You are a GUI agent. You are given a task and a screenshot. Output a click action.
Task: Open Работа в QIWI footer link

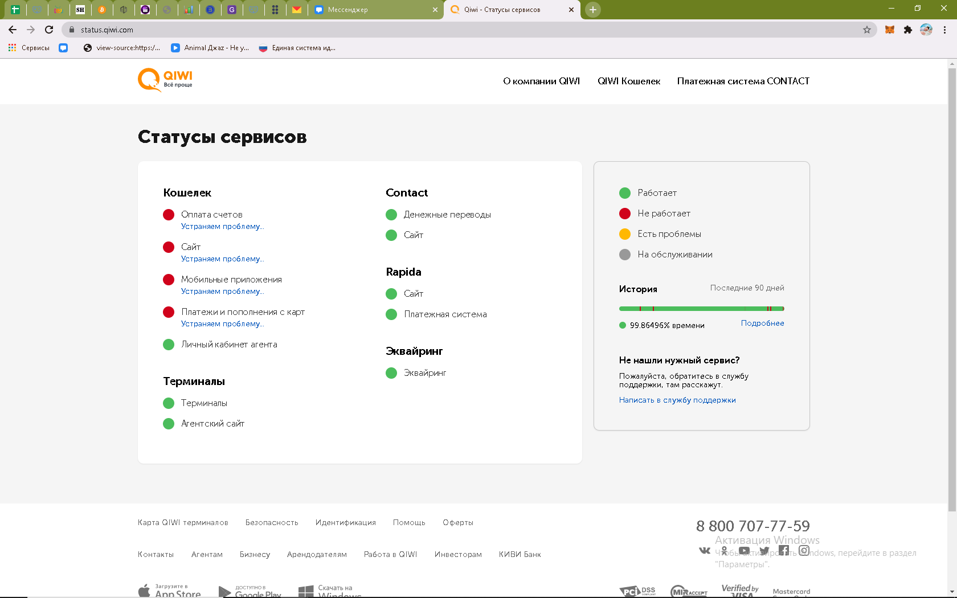(x=390, y=554)
